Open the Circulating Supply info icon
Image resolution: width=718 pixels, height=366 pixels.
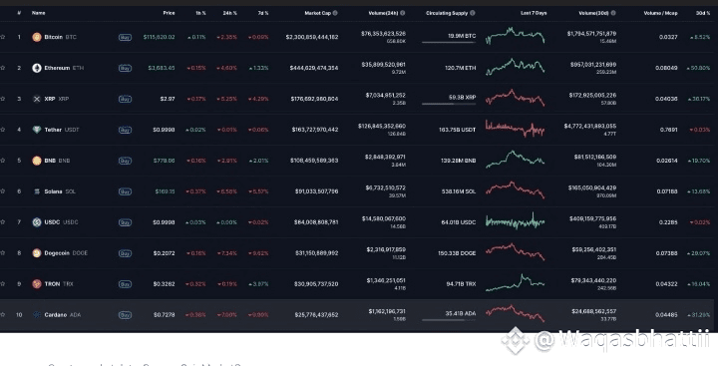(473, 13)
